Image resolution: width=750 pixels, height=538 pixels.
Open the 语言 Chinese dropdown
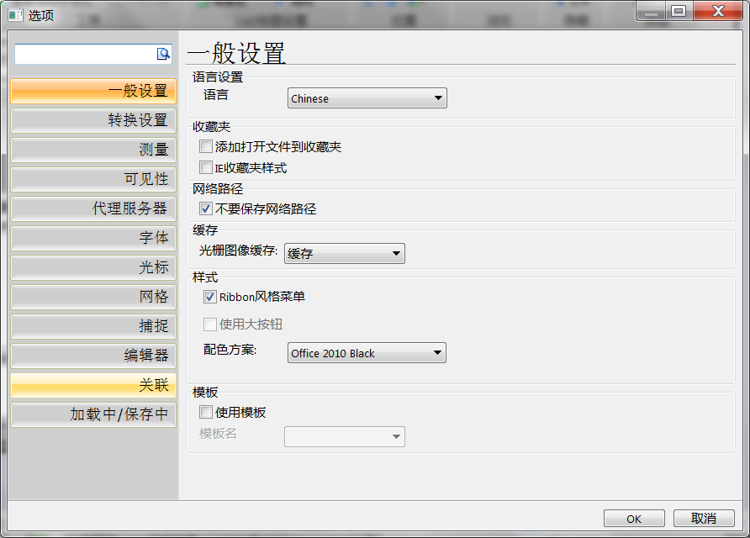[x=367, y=98]
